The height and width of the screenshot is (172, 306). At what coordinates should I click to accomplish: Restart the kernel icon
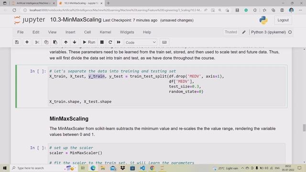(110, 43)
